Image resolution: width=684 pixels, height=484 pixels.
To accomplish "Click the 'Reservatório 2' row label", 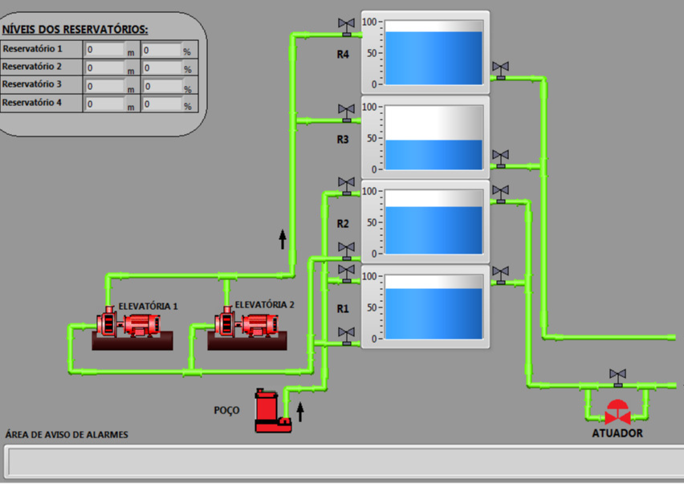I will click(x=32, y=67).
